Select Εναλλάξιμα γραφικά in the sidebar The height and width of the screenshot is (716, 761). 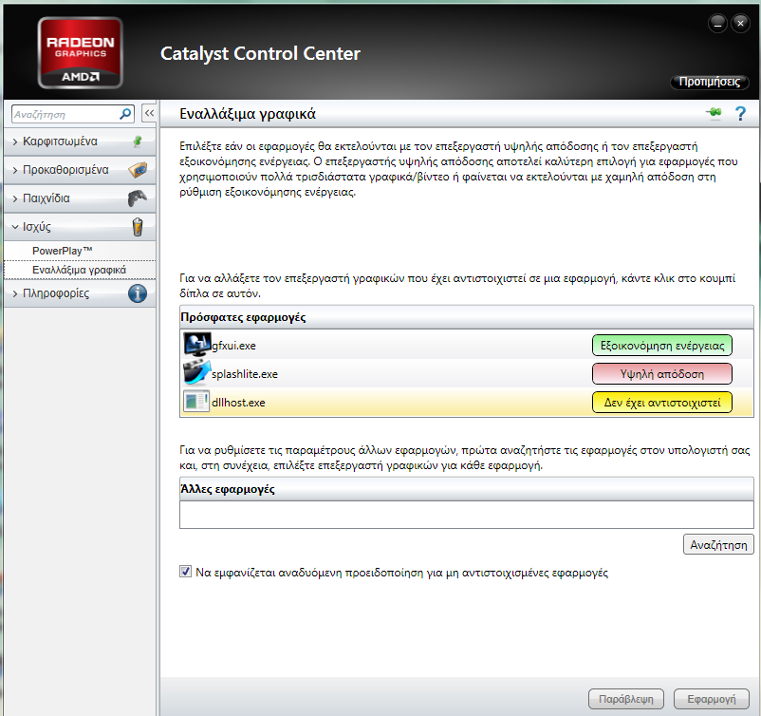click(80, 270)
